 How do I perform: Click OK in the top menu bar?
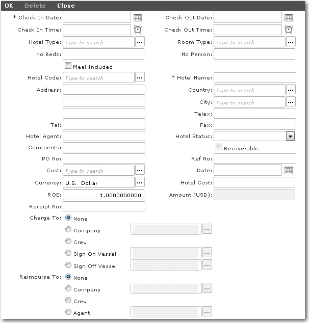pyautogui.click(x=9, y=6)
